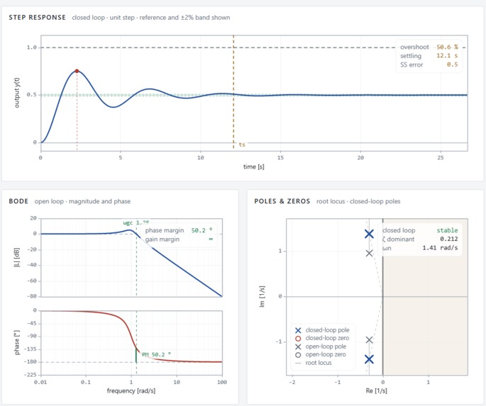Select the ζ dominant value 0.212
486x406 pixels.
tap(449, 239)
